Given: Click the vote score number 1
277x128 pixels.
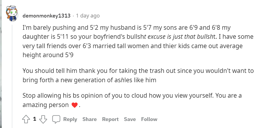Looking at the screenshot, I should pos(35,119).
